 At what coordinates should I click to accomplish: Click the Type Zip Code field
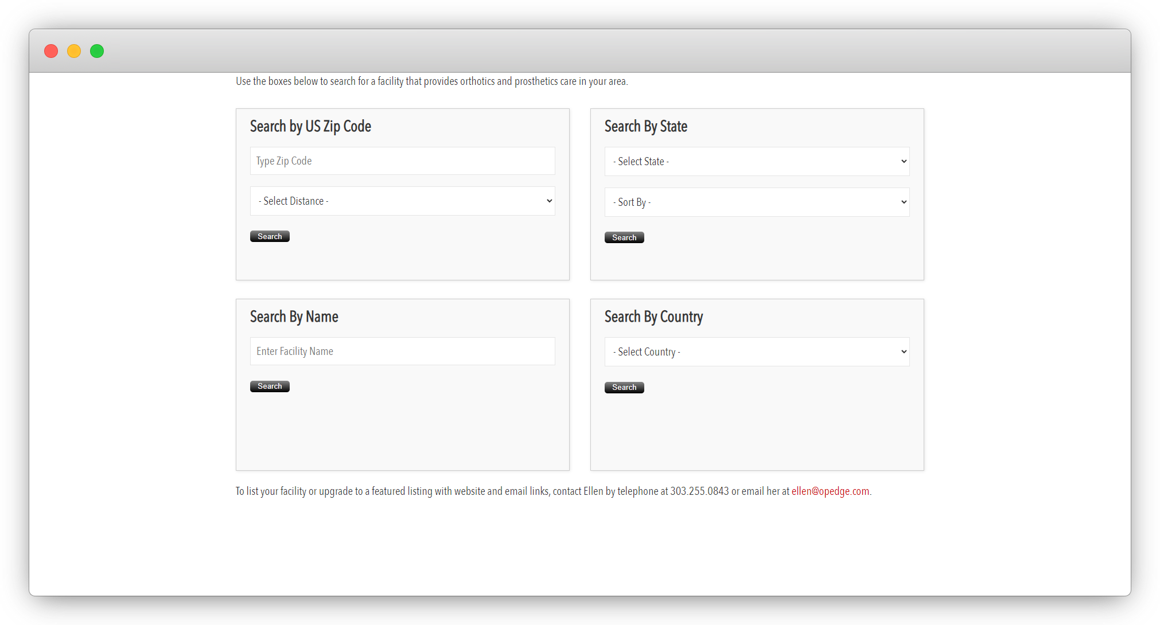[402, 161]
